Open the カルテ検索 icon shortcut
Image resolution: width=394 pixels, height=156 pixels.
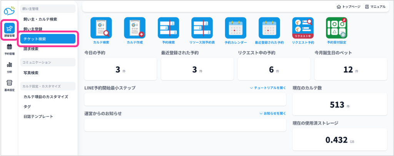tap(101, 28)
